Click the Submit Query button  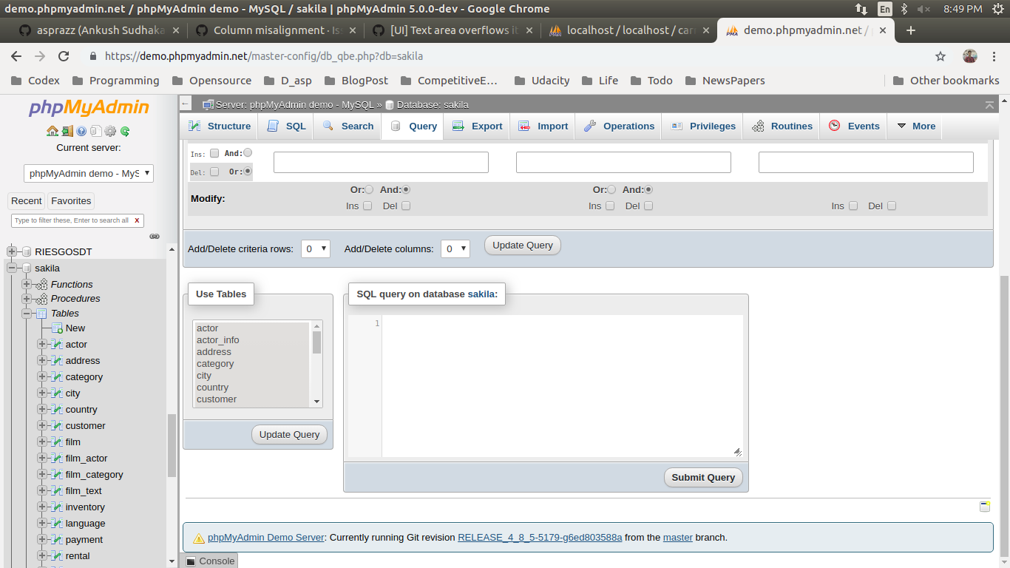tap(703, 478)
